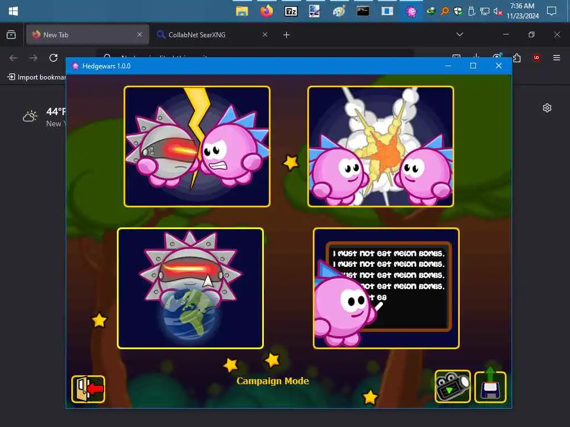Click the Firefox back arrow
Screen dimensions: 570x427
pyautogui.click(x=13, y=58)
